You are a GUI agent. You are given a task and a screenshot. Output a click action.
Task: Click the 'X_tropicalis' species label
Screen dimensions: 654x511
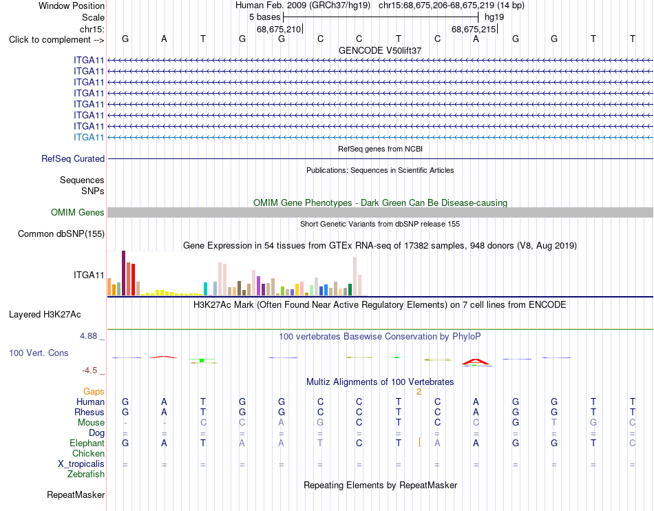[81, 464]
